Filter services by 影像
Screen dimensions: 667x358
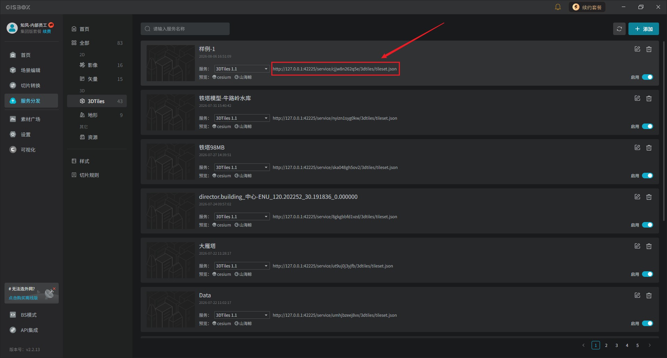tap(97, 65)
